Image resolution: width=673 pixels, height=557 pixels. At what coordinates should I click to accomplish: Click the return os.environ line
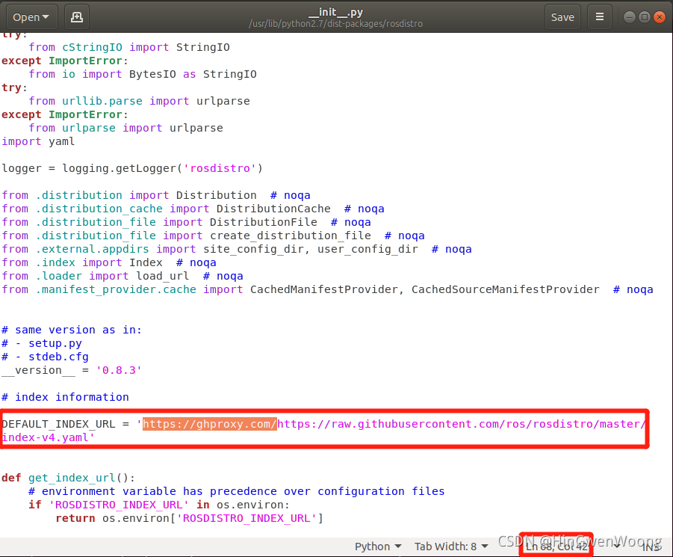pos(189,518)
